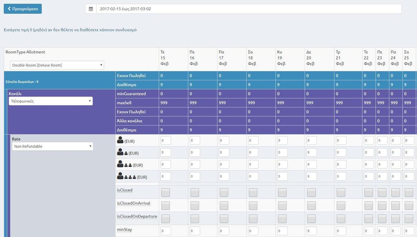Click the maxSell row label
This screenshot has height=237, width=417.
[124, 103]
